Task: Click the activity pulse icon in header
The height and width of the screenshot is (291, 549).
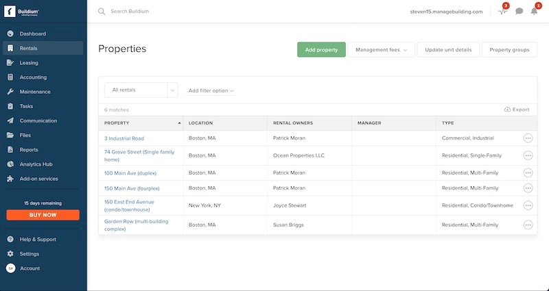Action: tap(502, 12)
